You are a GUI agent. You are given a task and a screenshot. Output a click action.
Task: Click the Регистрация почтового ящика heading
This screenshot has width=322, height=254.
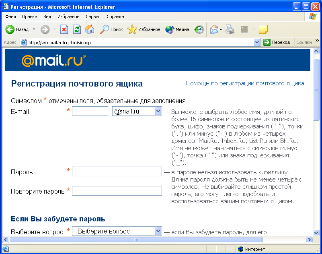coord(77,84)
